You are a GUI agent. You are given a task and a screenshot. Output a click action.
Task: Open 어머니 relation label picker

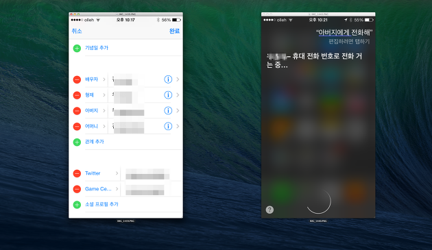pyautogui.click(x=95, y=126)
